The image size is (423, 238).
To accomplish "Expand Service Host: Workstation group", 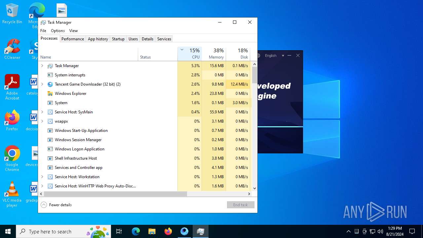I will tap(42, 177).
